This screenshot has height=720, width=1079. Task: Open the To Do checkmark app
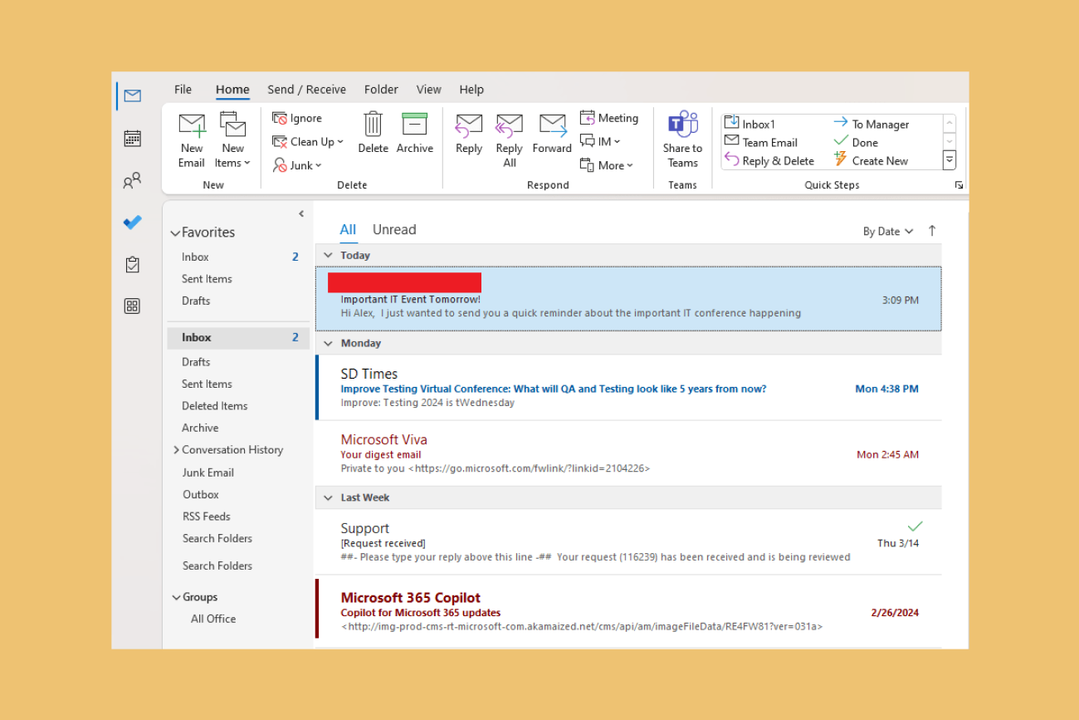(132, 222)
